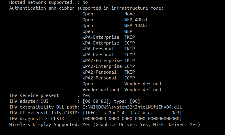
Task: Click the 'WPA-Enterprise CCMP' row
Action: (109, 43)
